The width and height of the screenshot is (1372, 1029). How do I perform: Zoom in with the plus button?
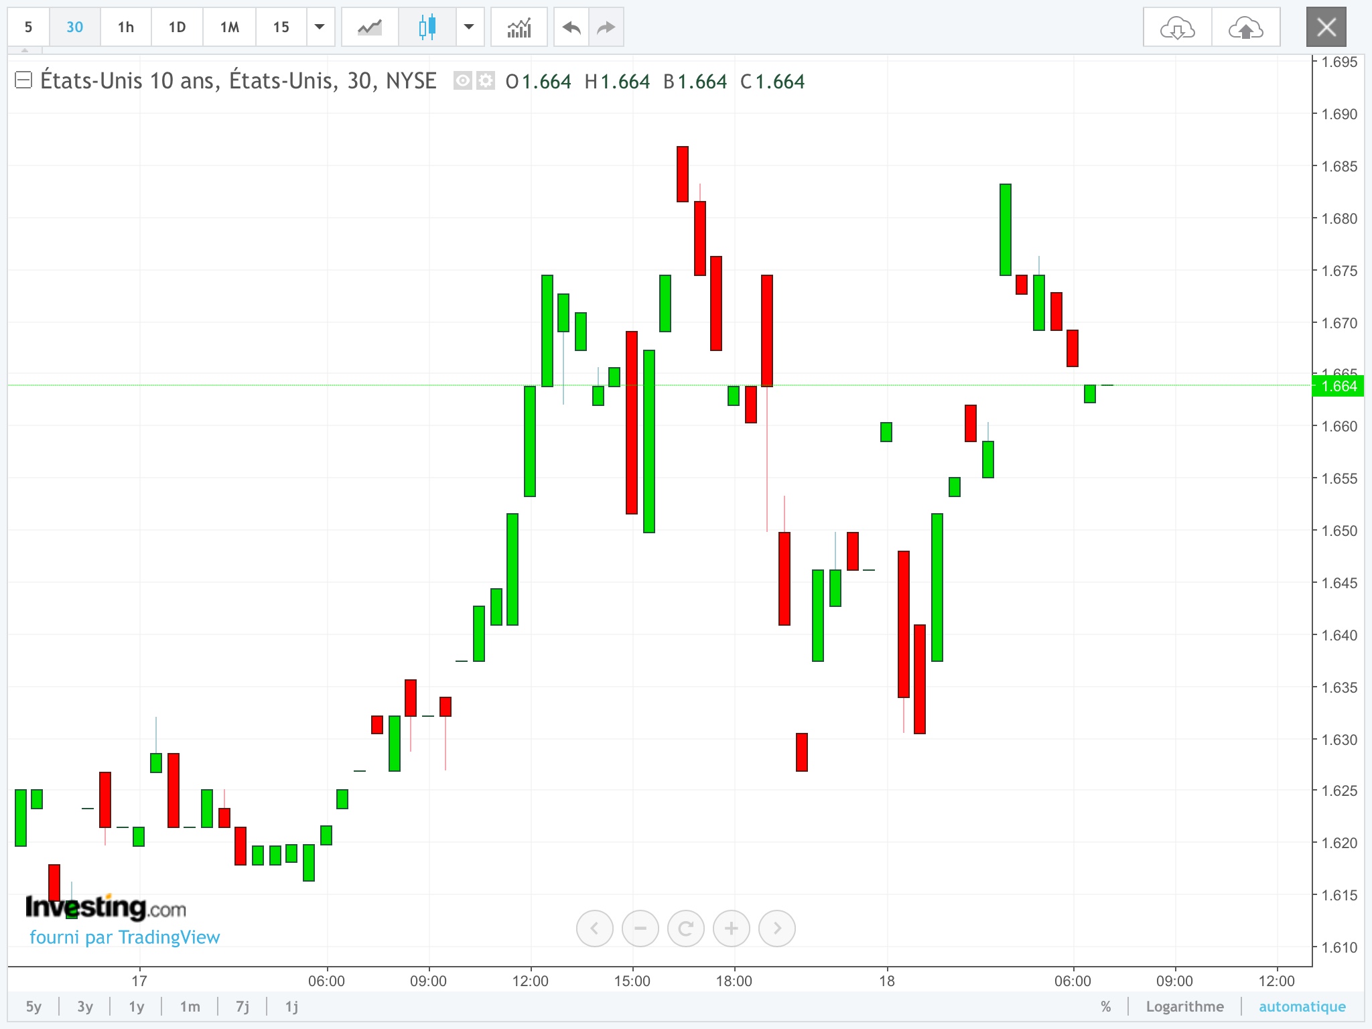click(731, 928)
